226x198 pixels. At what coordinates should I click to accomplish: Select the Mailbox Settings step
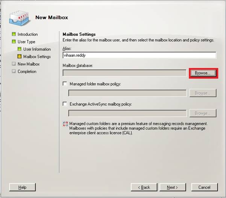point(37,56)
